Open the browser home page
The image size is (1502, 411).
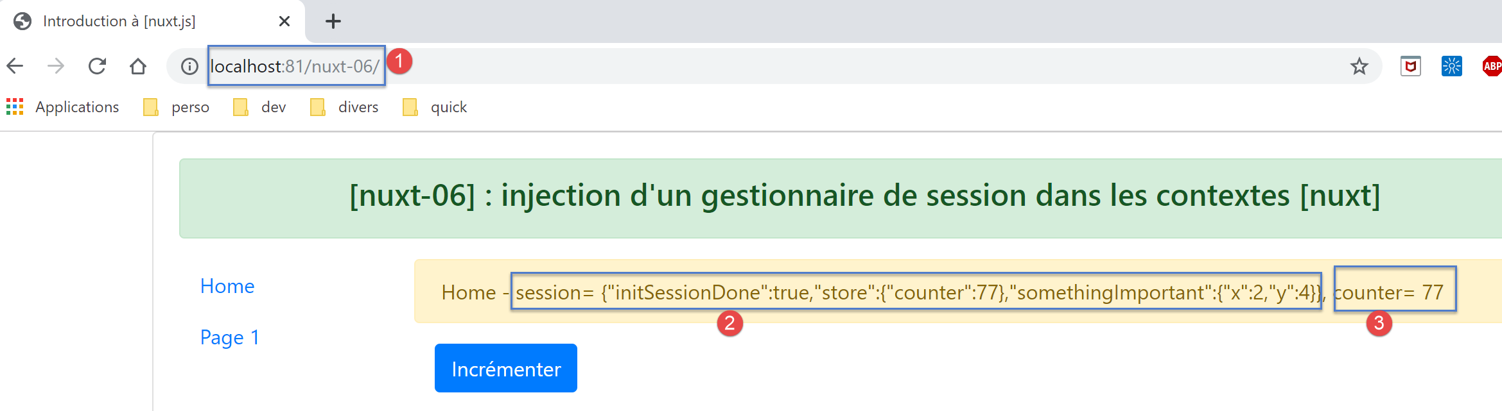tap(138, 66)
